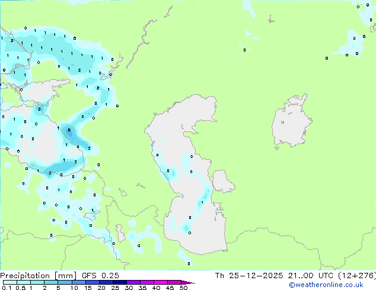Click the over-50 mm arrow tip of the legend
Viewport: 376px width, 290px height.
coord(188,282)
